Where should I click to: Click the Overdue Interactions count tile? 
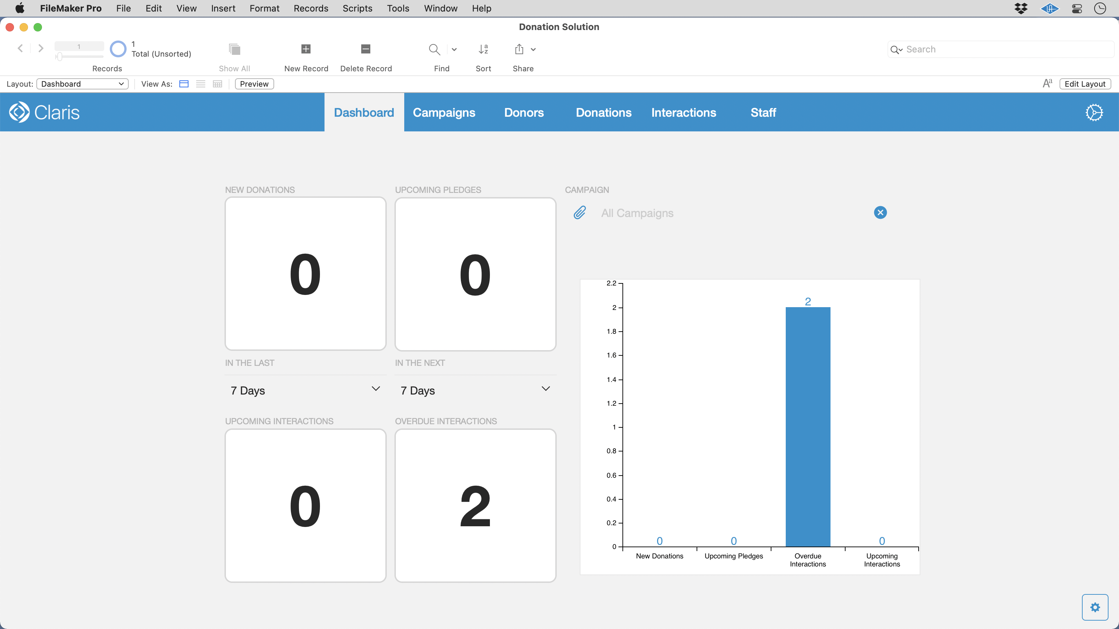click(x=476, y=506)
